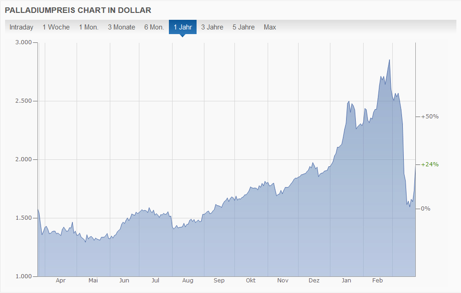Switch to the Intraday tab
This screenshot has width=461, height=293.
click(x=21, y=27)
